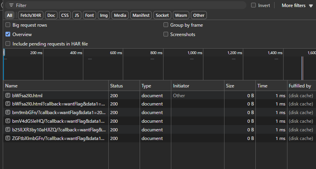This screenshot has height=169, width=316.
Task: Click the 200 status of bWFsa2l0.html row
Action: (x=114, y=96)
